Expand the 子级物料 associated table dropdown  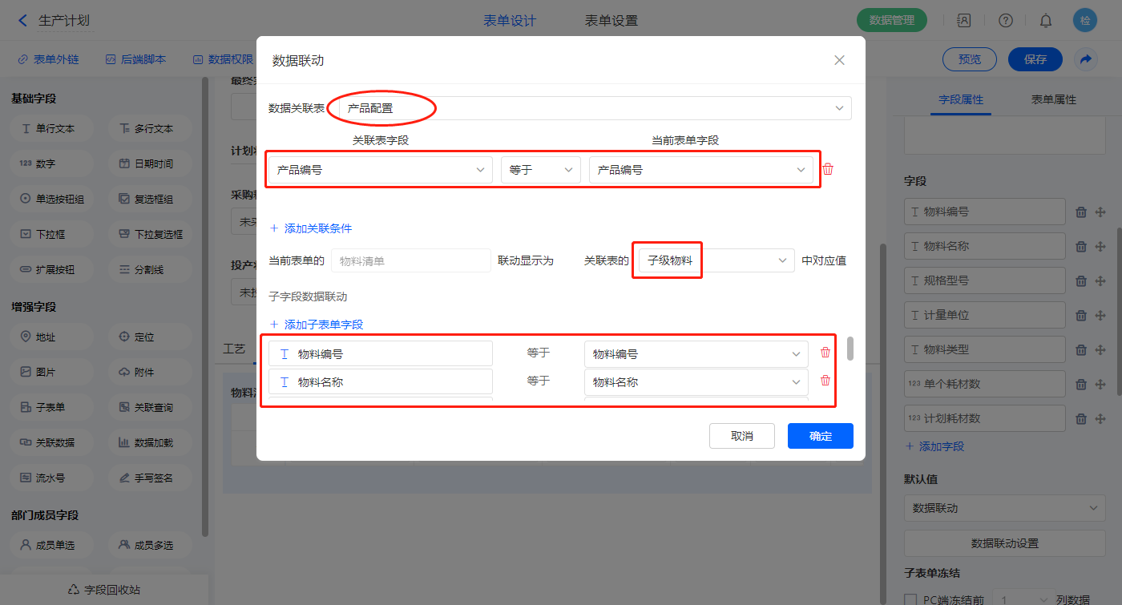coord(716,260)
